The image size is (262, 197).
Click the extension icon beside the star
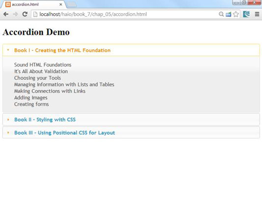point(229,14)
